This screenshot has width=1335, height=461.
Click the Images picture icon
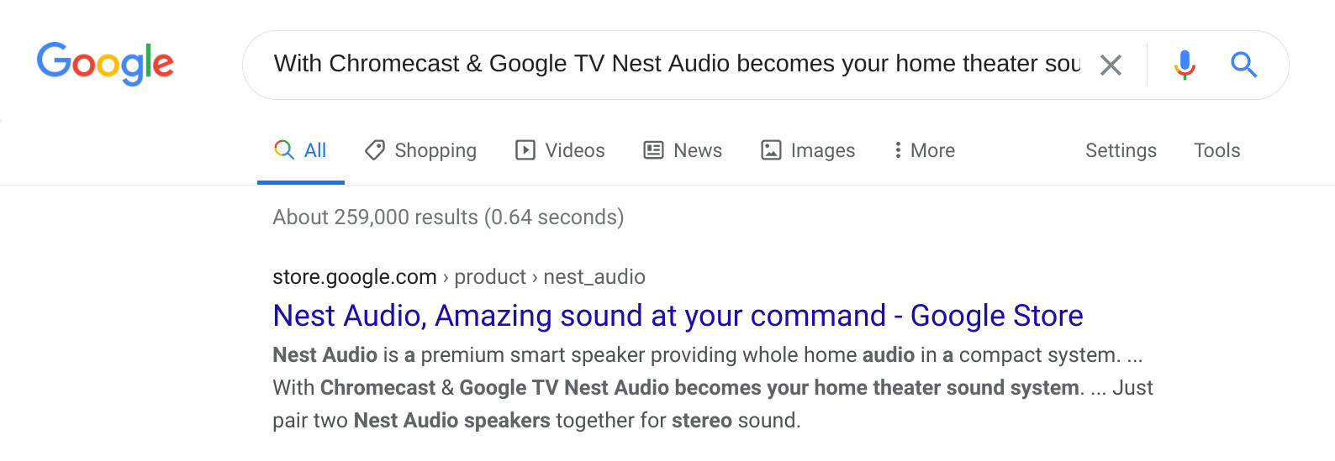click(771, 150)
